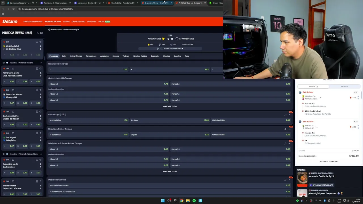Click the Betano logo
This screenshot has height=204, width=363.
[10, 22]
